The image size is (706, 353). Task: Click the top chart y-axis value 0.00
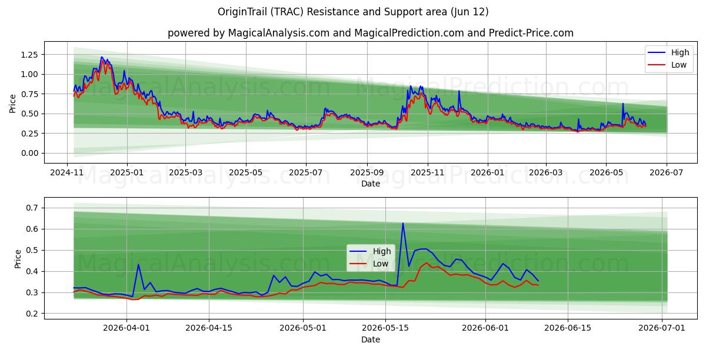29,153
